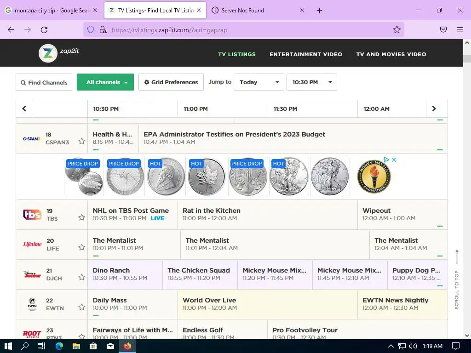This screenshot has height=353, width=471.
Task: Star the DJCH channel as favorite
Action: coord(82,277)
